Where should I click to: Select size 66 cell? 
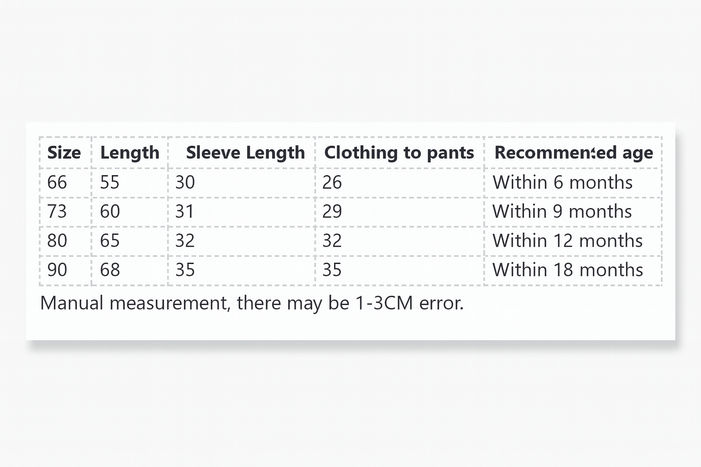57,182
